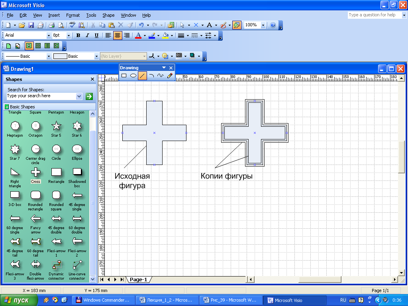The image size is (408, 306).
Task: Click the Search for Shapes input field
Action: coord(41,96)
